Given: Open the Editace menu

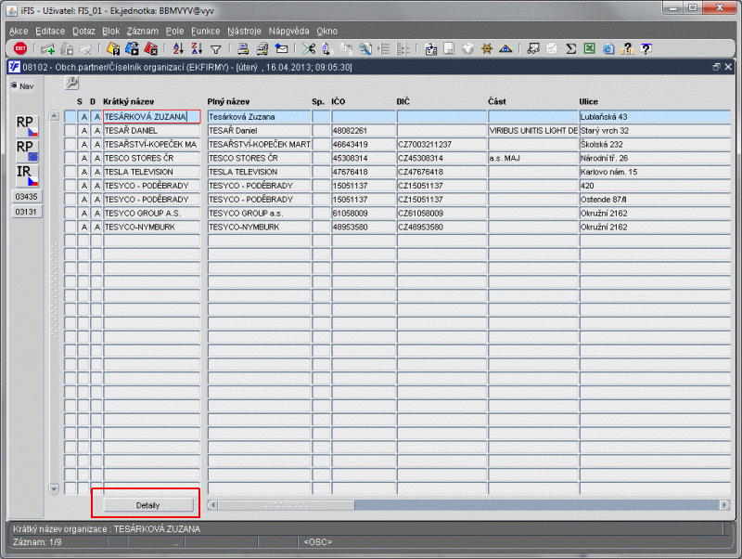Looking at the screenshot, I should tap(50, 32).
